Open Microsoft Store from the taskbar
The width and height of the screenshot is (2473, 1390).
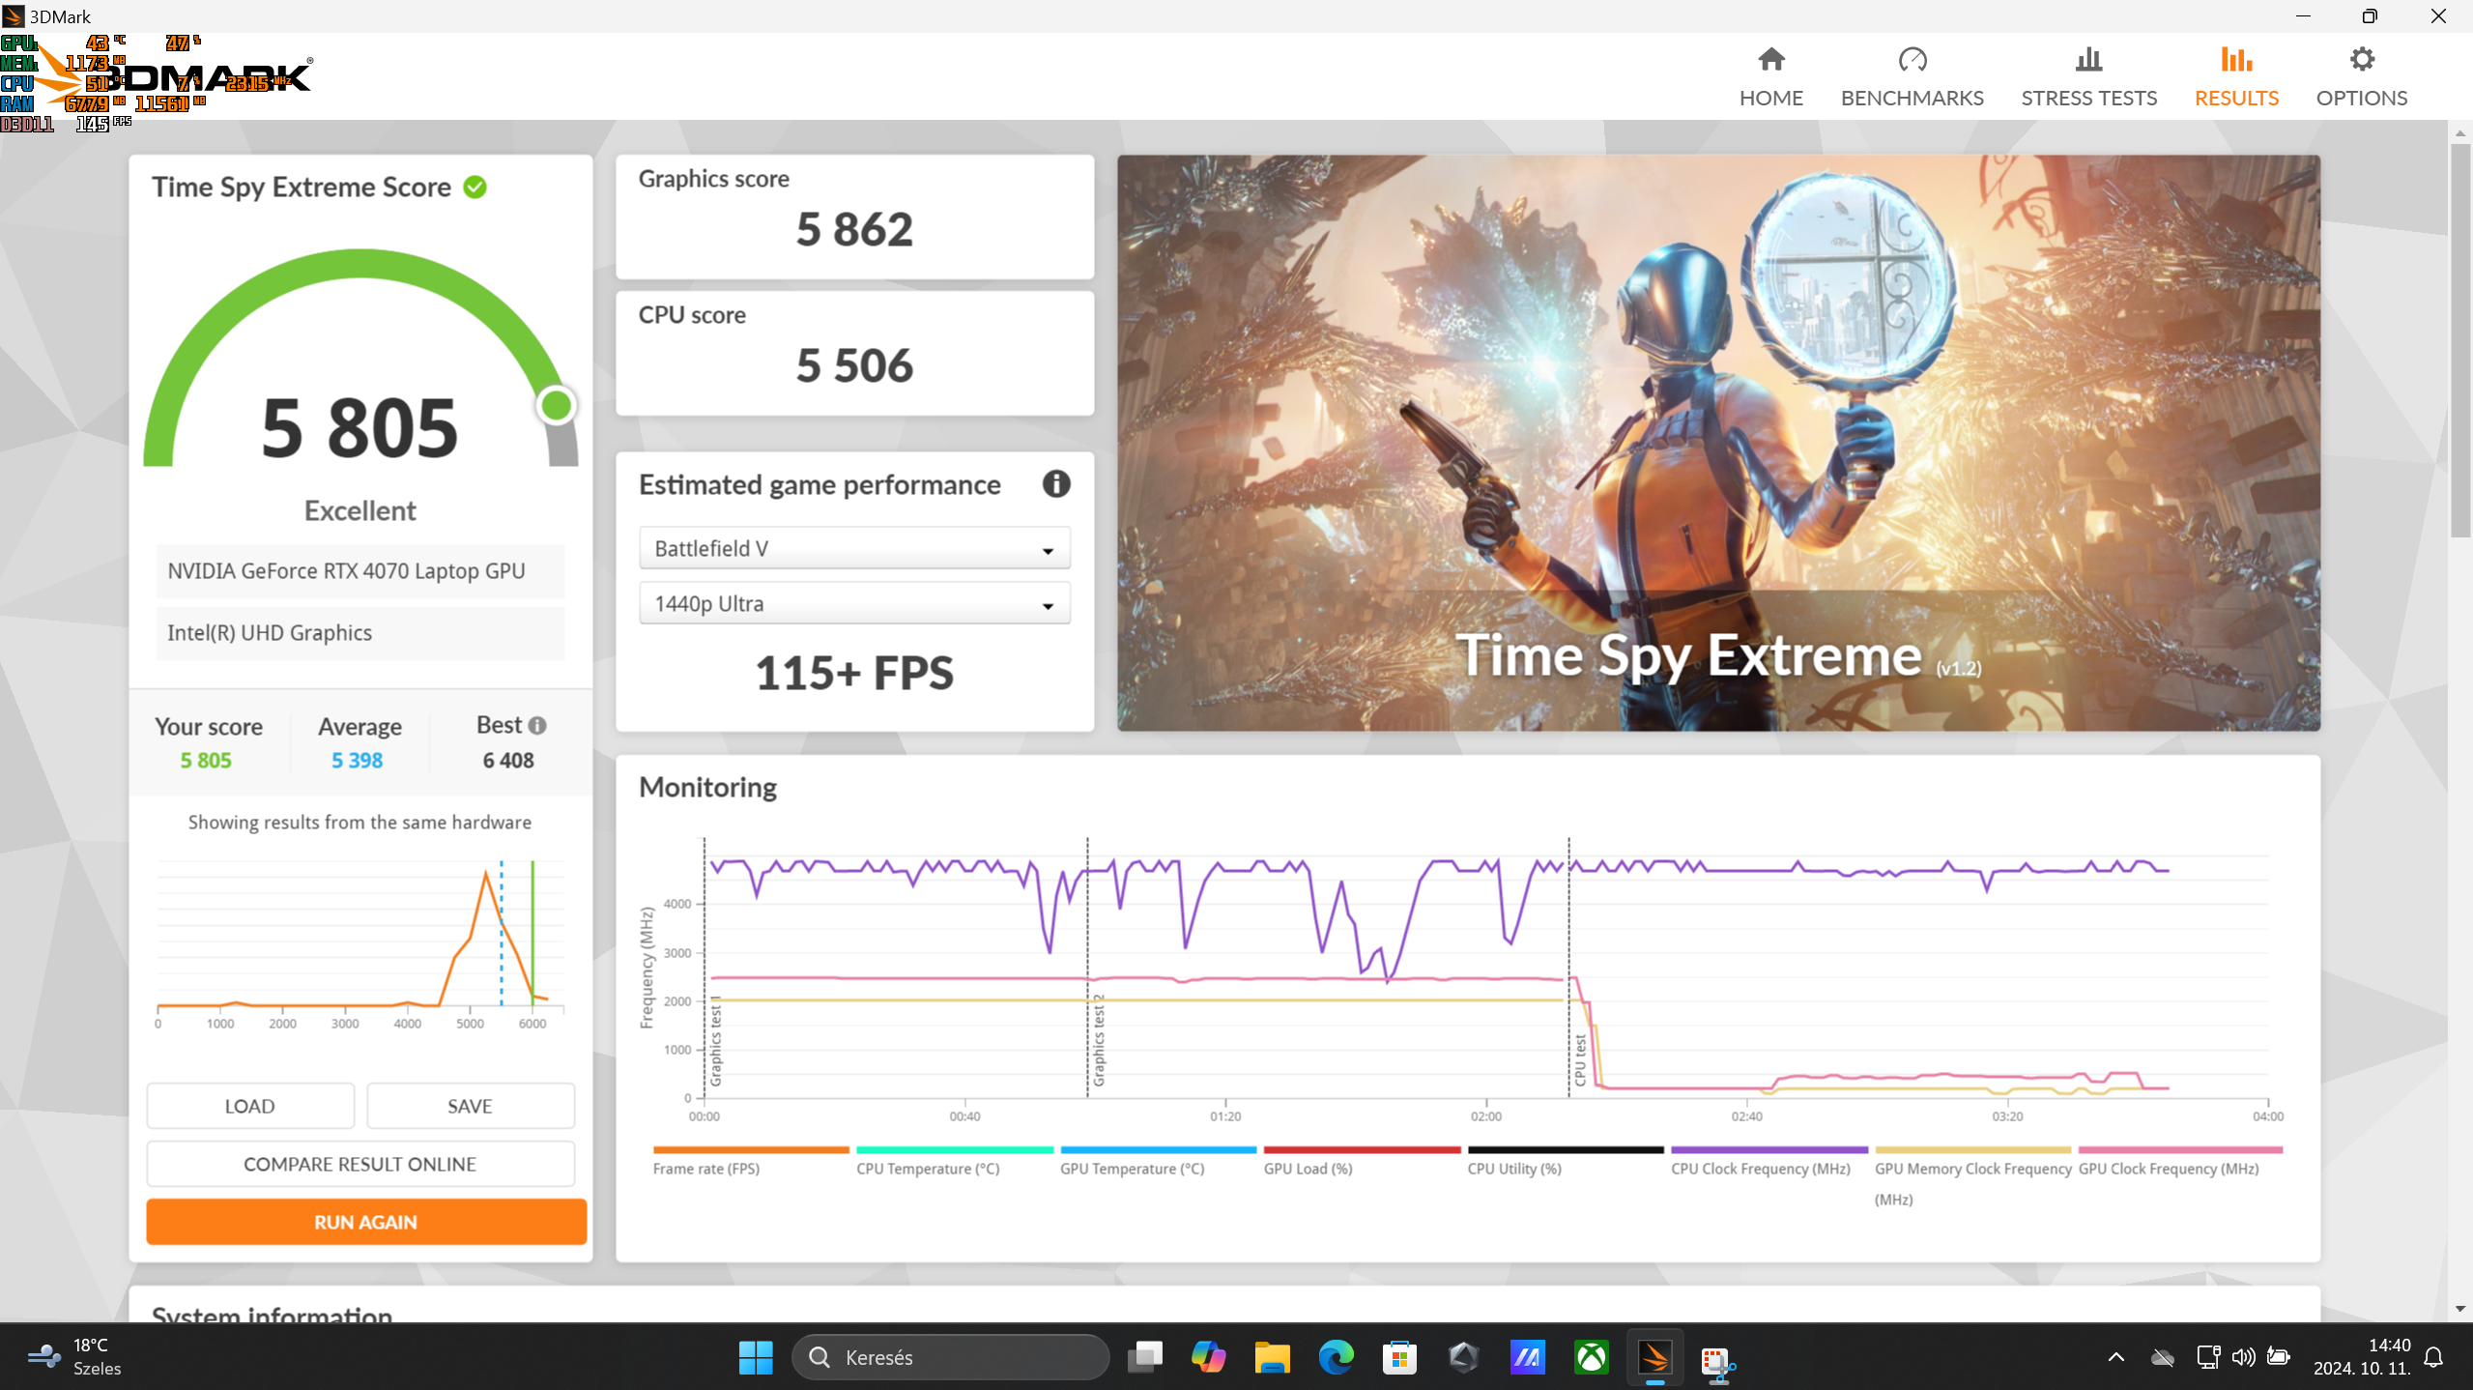(x=1399, y=1357)
